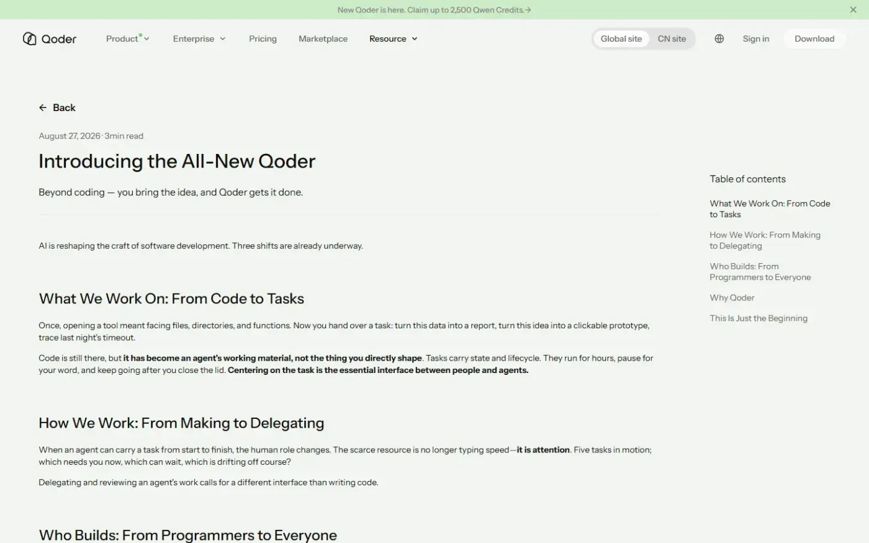This screenshot has width=869, height=543.
Task: Click the heading How We Work: From Making to Delegating
Action: (181, 423)
